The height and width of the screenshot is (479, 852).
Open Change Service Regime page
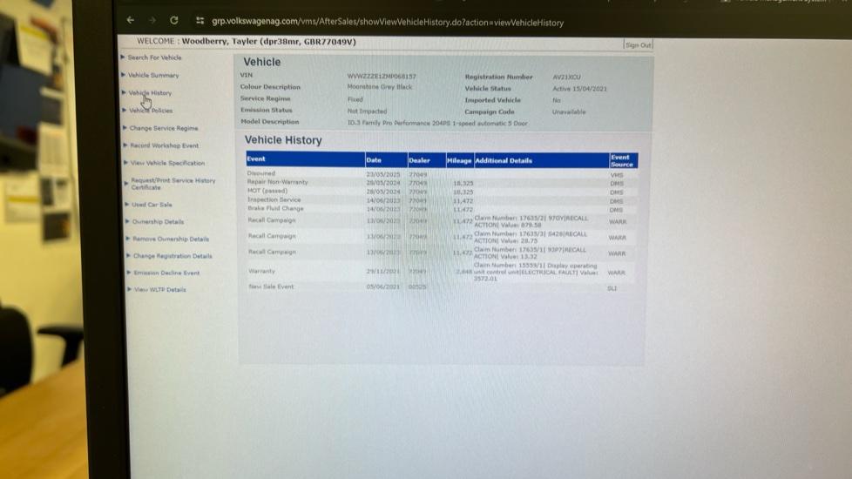(164, 128)
